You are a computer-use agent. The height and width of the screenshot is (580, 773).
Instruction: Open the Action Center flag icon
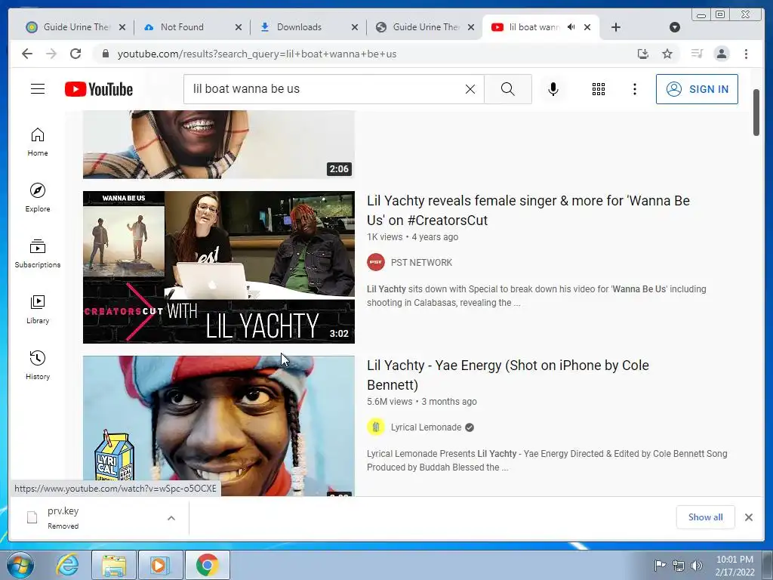point(659,565)
